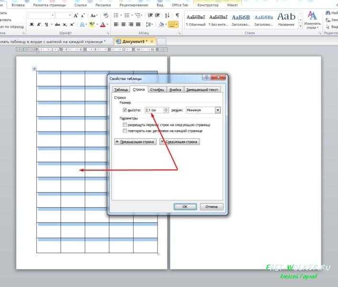Apply superscript formatting
This screenshot has width=338, height=287.
pyautogui.click(x=72, y=24)
